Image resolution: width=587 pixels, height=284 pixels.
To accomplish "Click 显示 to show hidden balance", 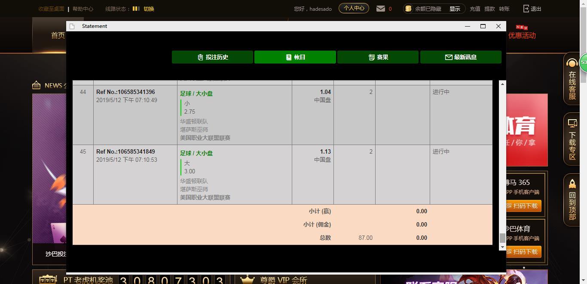I will pyautogui.click(x=455, y=9).
